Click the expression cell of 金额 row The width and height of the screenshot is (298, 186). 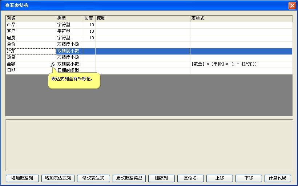241,64
